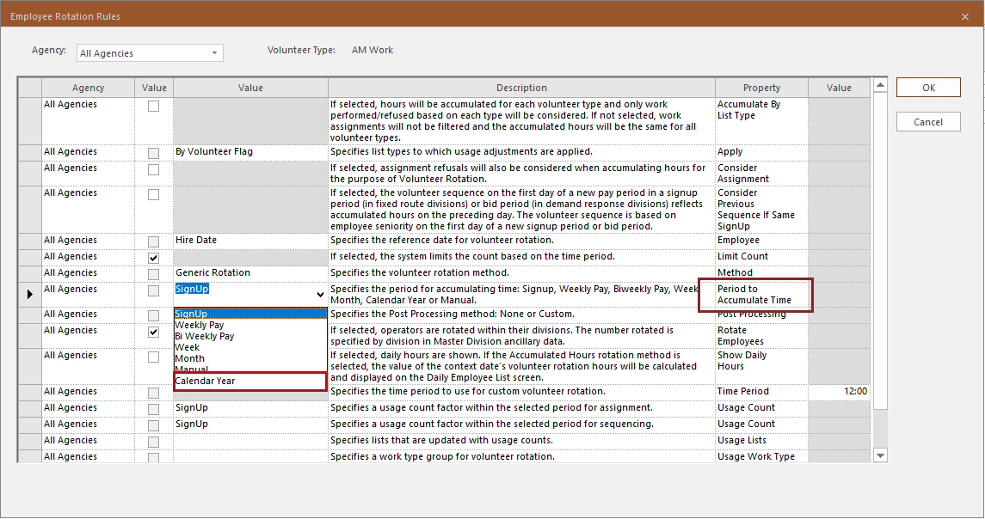Check the Usage Lists value checkbox

pyautogui.click(x=153, y=440)
